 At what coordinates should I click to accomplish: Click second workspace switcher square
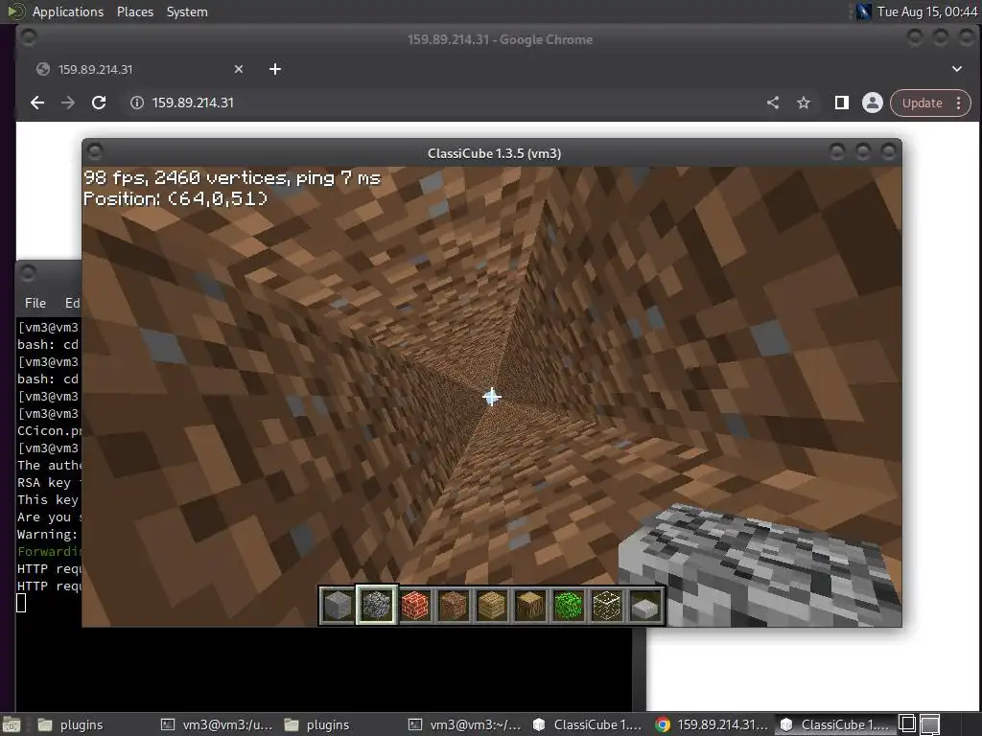pos(930,724)
